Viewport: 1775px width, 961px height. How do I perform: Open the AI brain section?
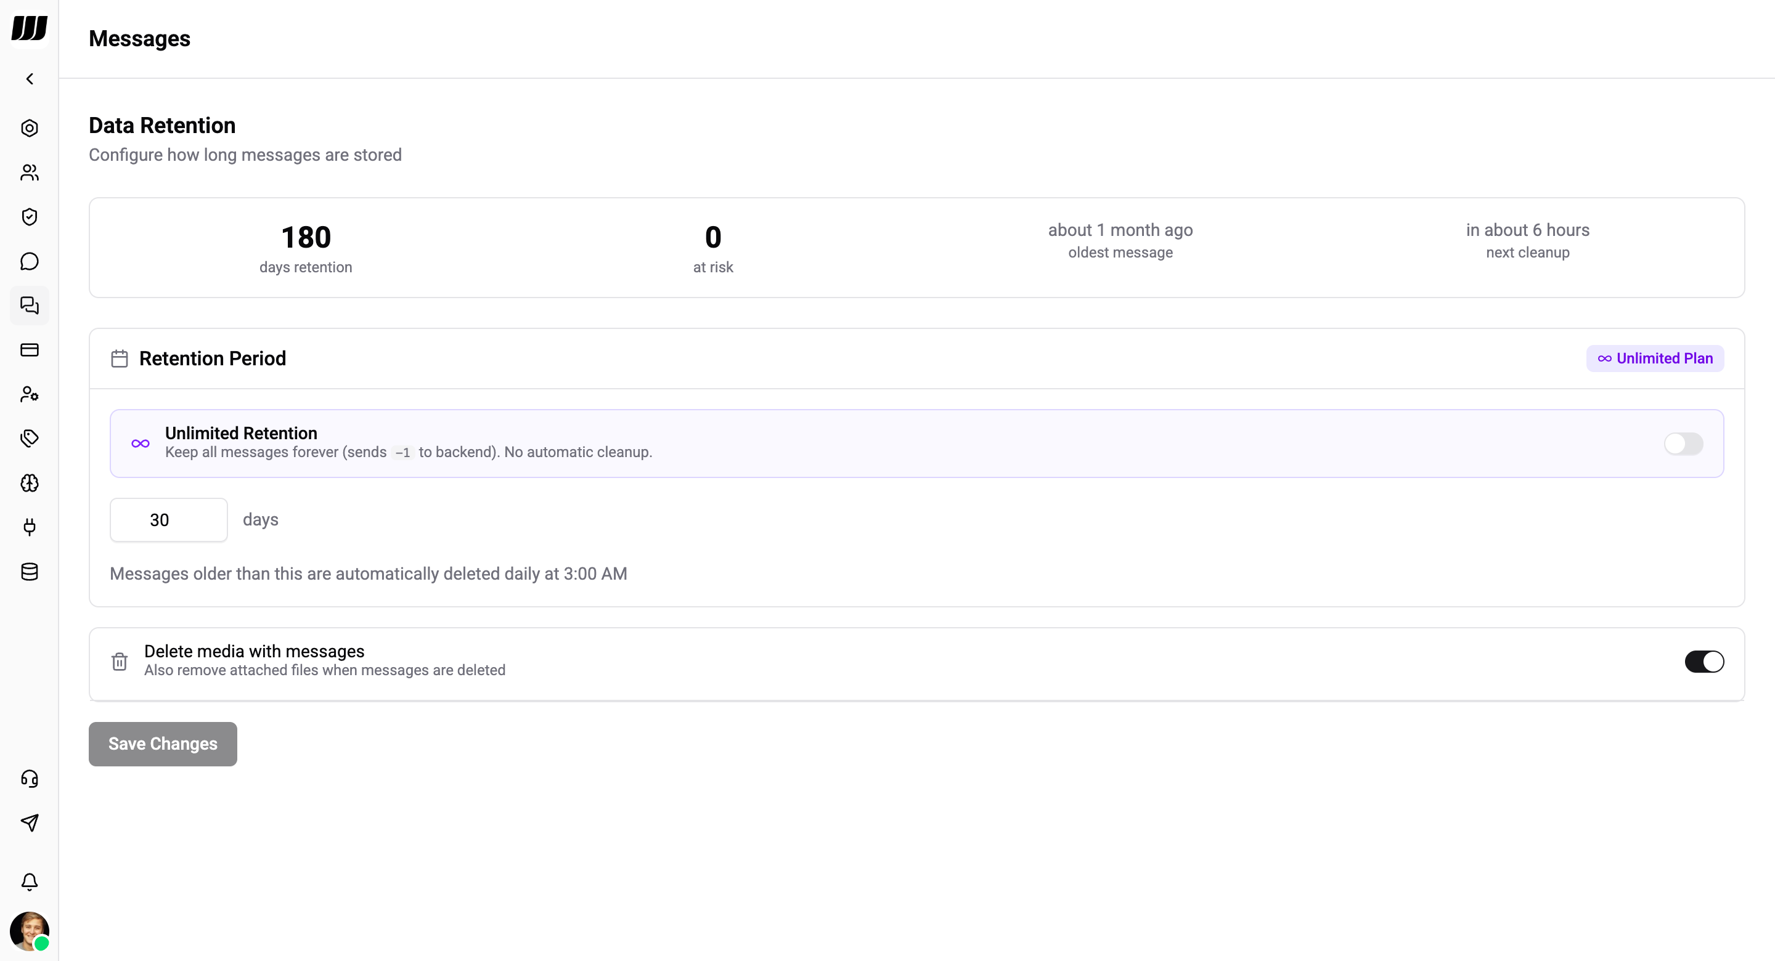pyautogui.click(x=30, y=484)
